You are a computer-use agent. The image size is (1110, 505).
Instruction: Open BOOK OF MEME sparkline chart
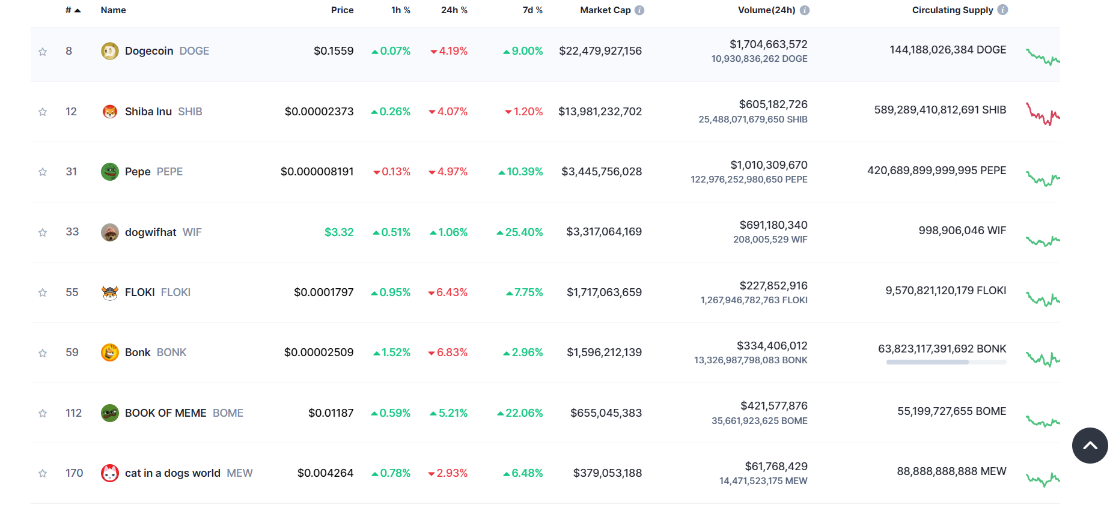[1043, 422]
